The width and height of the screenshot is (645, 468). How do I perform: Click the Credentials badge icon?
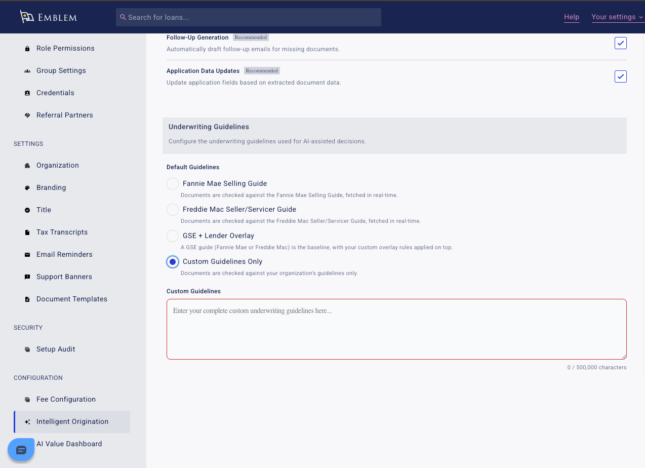(x=27, y=93)
